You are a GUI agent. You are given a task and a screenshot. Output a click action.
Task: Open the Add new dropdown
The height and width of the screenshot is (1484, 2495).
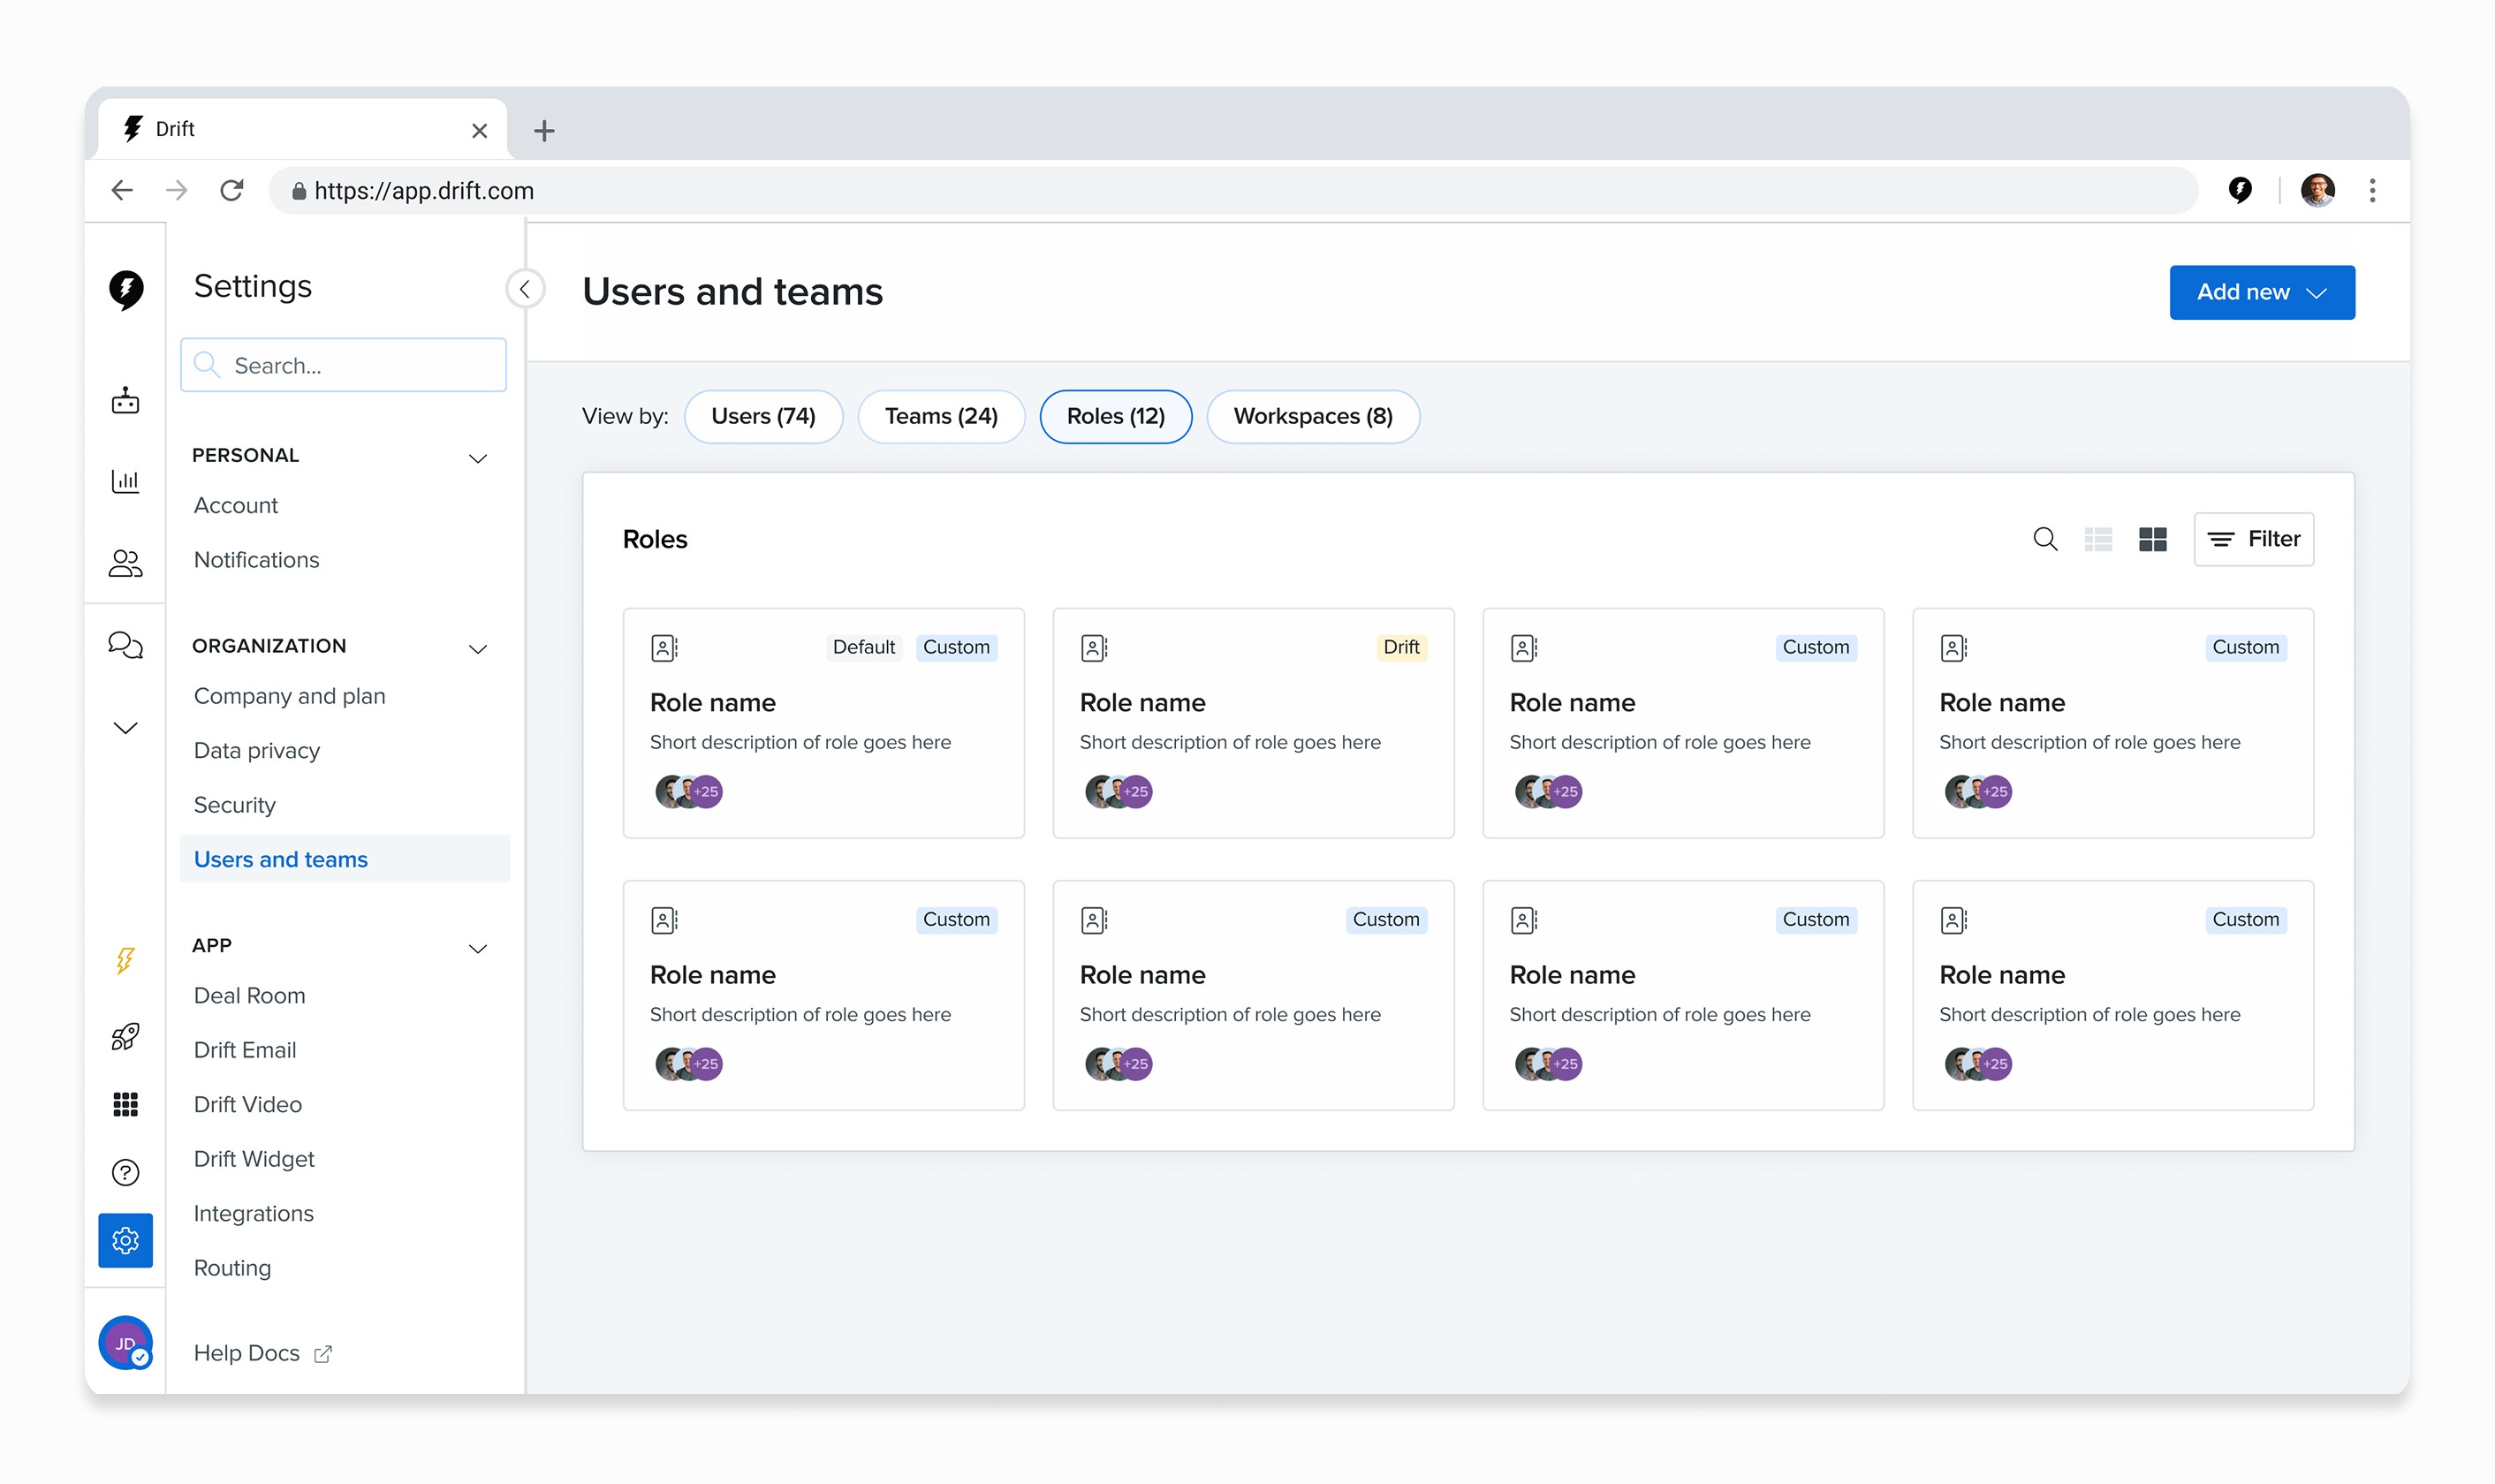2261,292
